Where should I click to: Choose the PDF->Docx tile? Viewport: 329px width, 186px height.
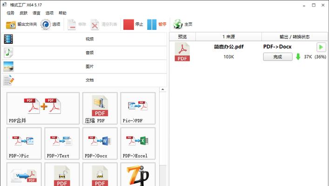[x=100, y=143]
